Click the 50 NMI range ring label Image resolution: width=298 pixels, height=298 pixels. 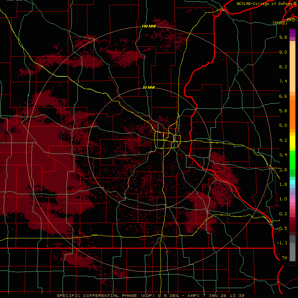[149, 87]
